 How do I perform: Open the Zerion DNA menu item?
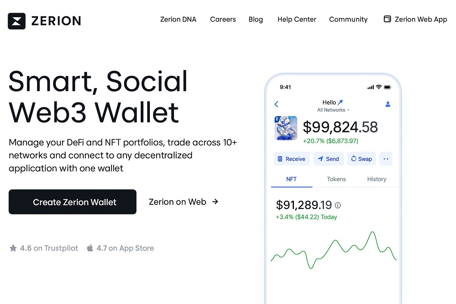coord(178,20)
